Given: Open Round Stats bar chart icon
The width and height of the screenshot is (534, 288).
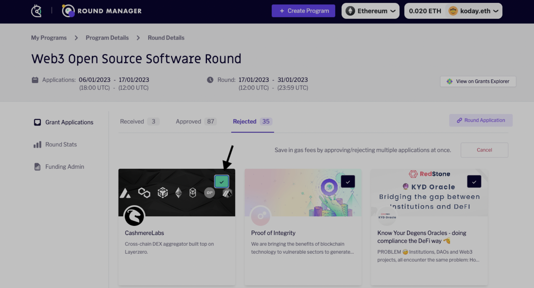Looking at the screenshot, I should click(37, 145).
